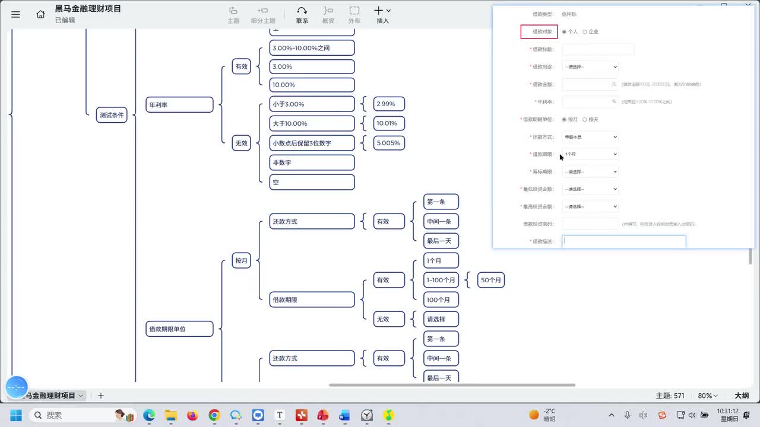Select the 借款期限单位 mind map node
The image size is (760, 427).
pyautogui.click(x=179, y=329)
